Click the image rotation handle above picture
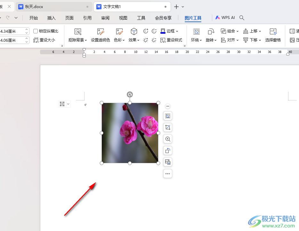 coord(130,94)
